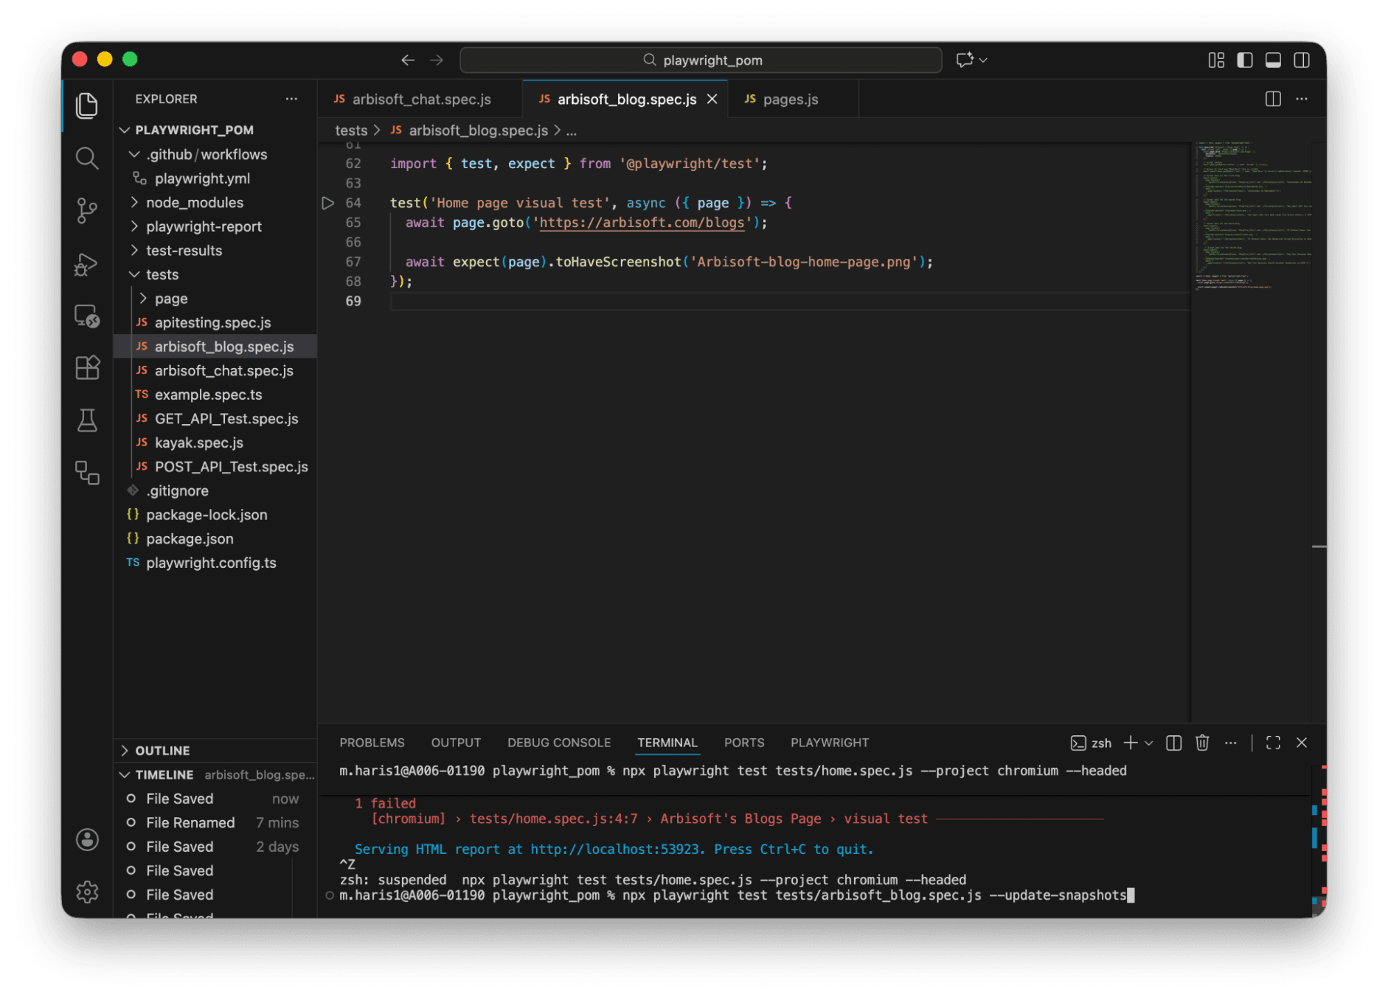Expand the node_modules folder

point(194,203)
